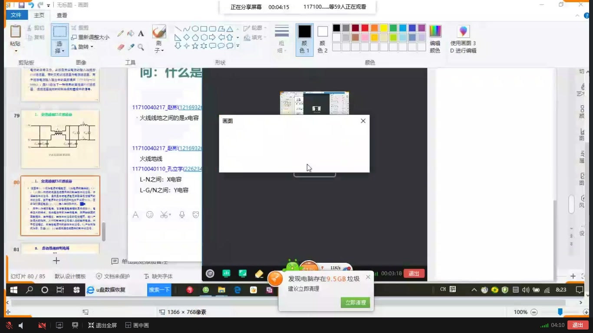Expand the shapes gallery more arrow

pyautogui.click(x=237, y=46)
